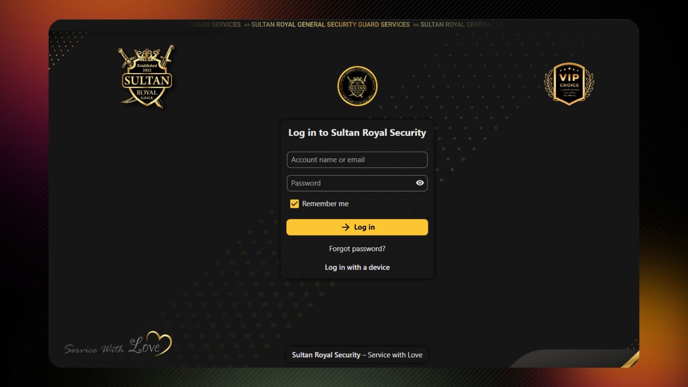This screenshot has width=688, height=387.
Task: Click the arrow icon inside the Log in button
Action: pyautogui.click(x=345, y=227)
